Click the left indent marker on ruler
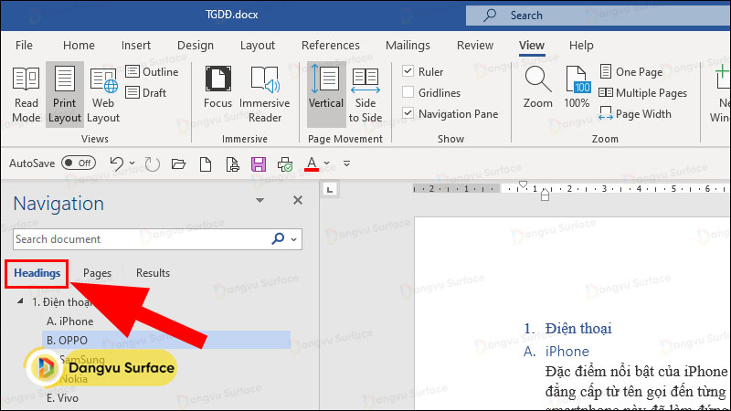Viewport: 731px width, 411px height. (545, 196)
